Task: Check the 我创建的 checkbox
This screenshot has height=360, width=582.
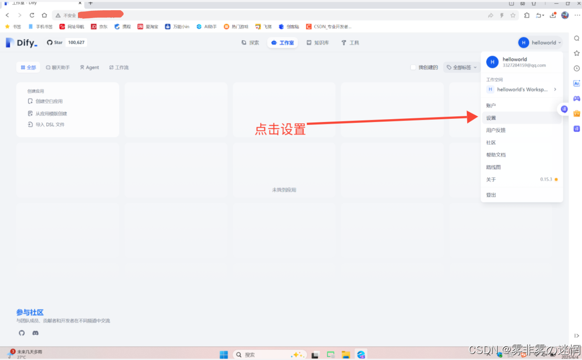Action: [x=413, y=68]
